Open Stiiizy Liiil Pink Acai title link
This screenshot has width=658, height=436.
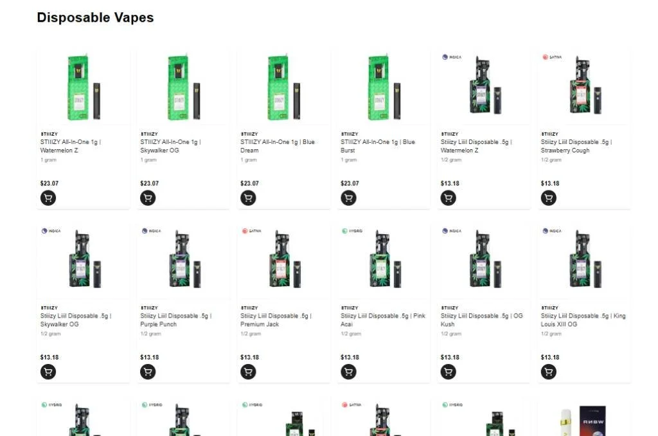pyautogui.click(x=383, y=320)
